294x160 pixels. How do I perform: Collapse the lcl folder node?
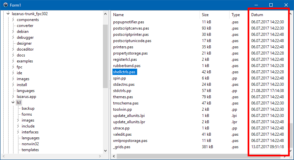[13, 103]
